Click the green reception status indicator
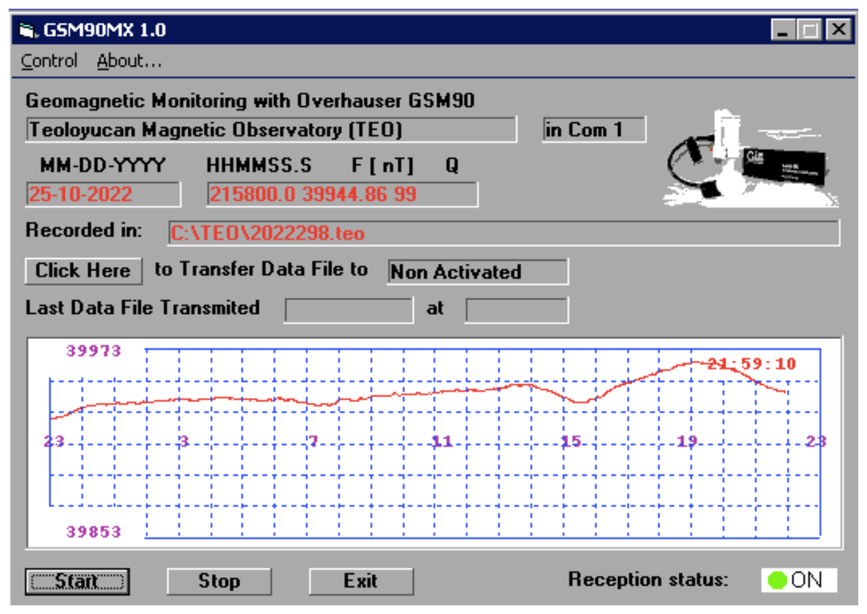 click(777, 580)
